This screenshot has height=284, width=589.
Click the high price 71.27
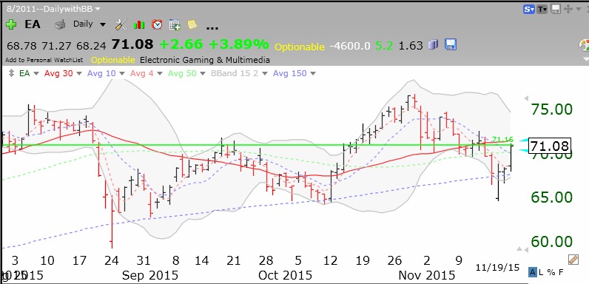pyautogui.click(x=57, y=45)
